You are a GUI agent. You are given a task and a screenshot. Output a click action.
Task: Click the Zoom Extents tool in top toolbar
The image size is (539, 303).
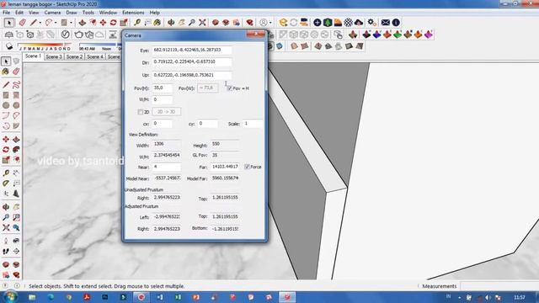[x=202, y=23]
